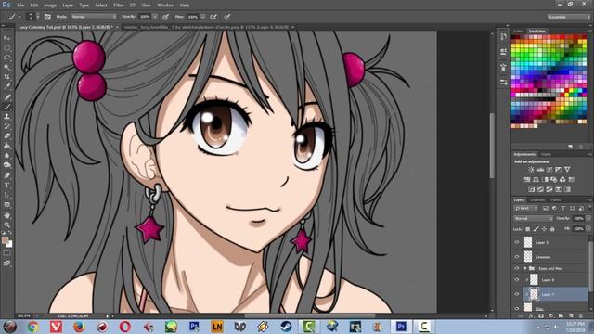Select the Elliptical Marquee tool
This screenshot has height=334, width=594.
6,48
